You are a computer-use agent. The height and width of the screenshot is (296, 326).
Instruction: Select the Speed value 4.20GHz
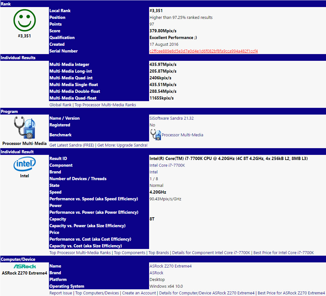[x=158, y=192]
